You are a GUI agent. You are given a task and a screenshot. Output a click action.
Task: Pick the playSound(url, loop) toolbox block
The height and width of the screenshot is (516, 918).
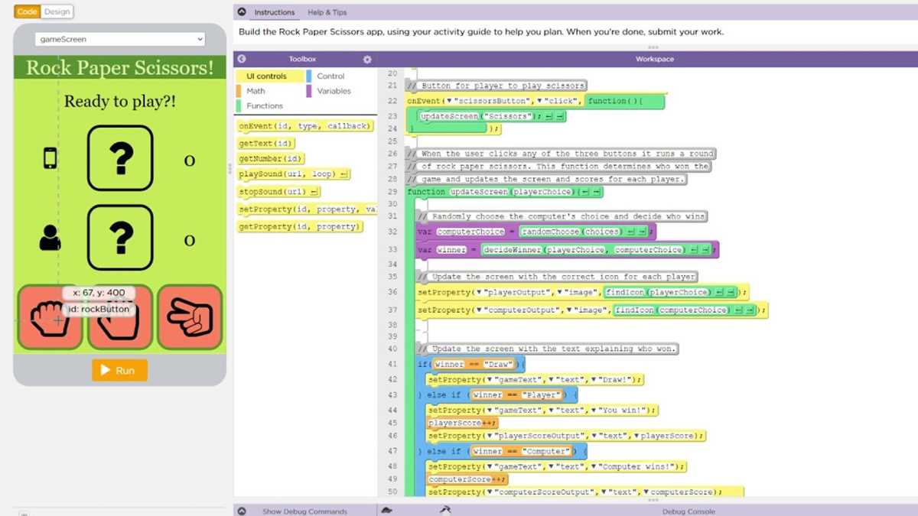pos(294,174)
